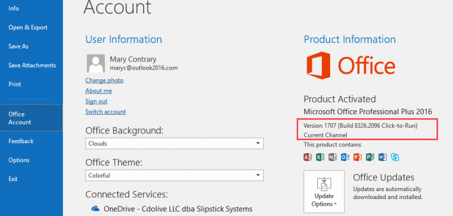This screenshot has width=453, height=216.
Task: Click the Change photo link
Action: click(104, 80)
